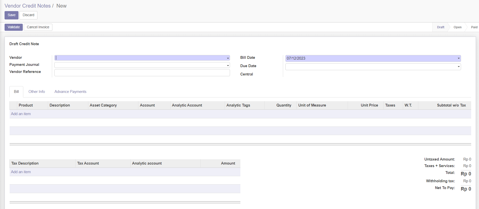Select the Draft status stage

pyautogui.click(x=441, y=27)
